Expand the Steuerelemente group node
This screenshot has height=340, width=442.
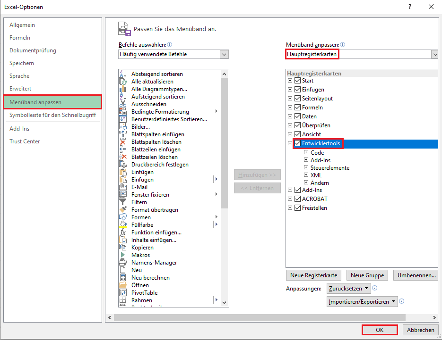pyautogui.click(x=306, y=168)
